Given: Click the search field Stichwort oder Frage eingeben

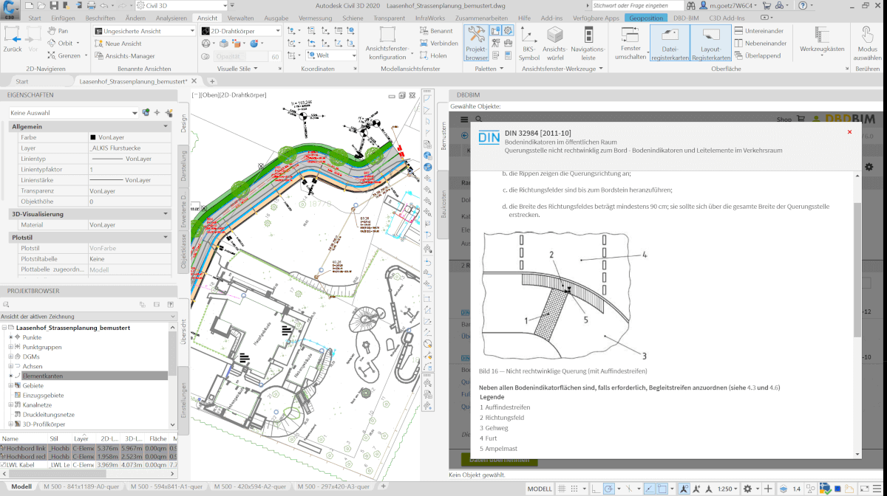Looking at the screenshot, I should pyautogui.click(x=637, y=6).
